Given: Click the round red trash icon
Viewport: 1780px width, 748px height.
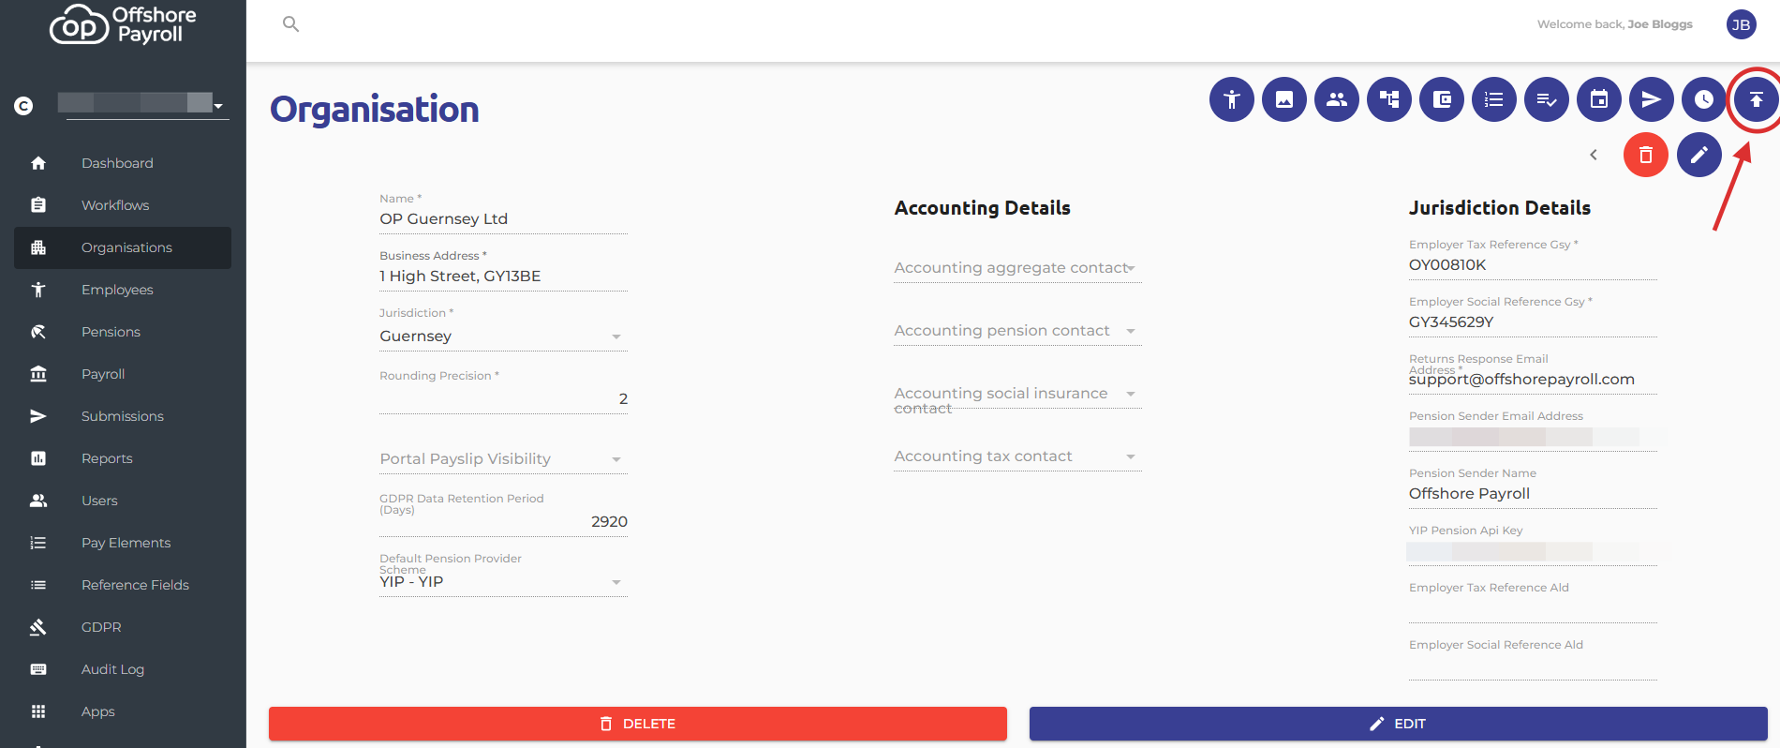Looking at the screenshot, I should 1646,155.
